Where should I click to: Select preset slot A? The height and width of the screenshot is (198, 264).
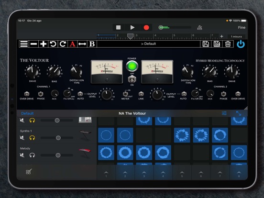click(72, 44)
